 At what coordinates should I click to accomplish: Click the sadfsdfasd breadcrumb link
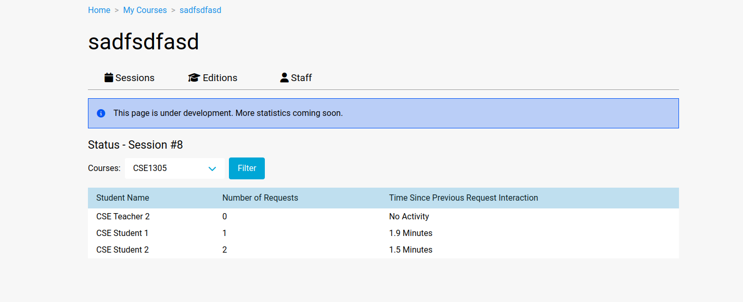tap(200, 10)
